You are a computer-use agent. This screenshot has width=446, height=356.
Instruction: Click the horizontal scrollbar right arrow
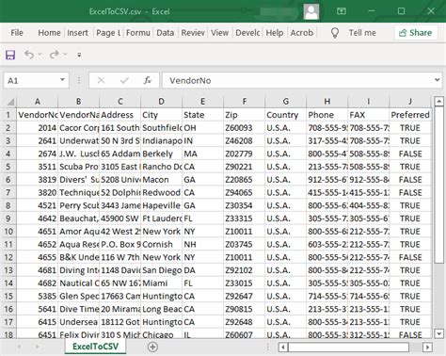point(427,348)
